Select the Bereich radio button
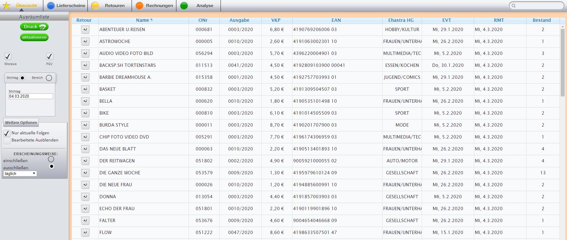The width and height of the screenshot is (567, 240). point(49,78)
